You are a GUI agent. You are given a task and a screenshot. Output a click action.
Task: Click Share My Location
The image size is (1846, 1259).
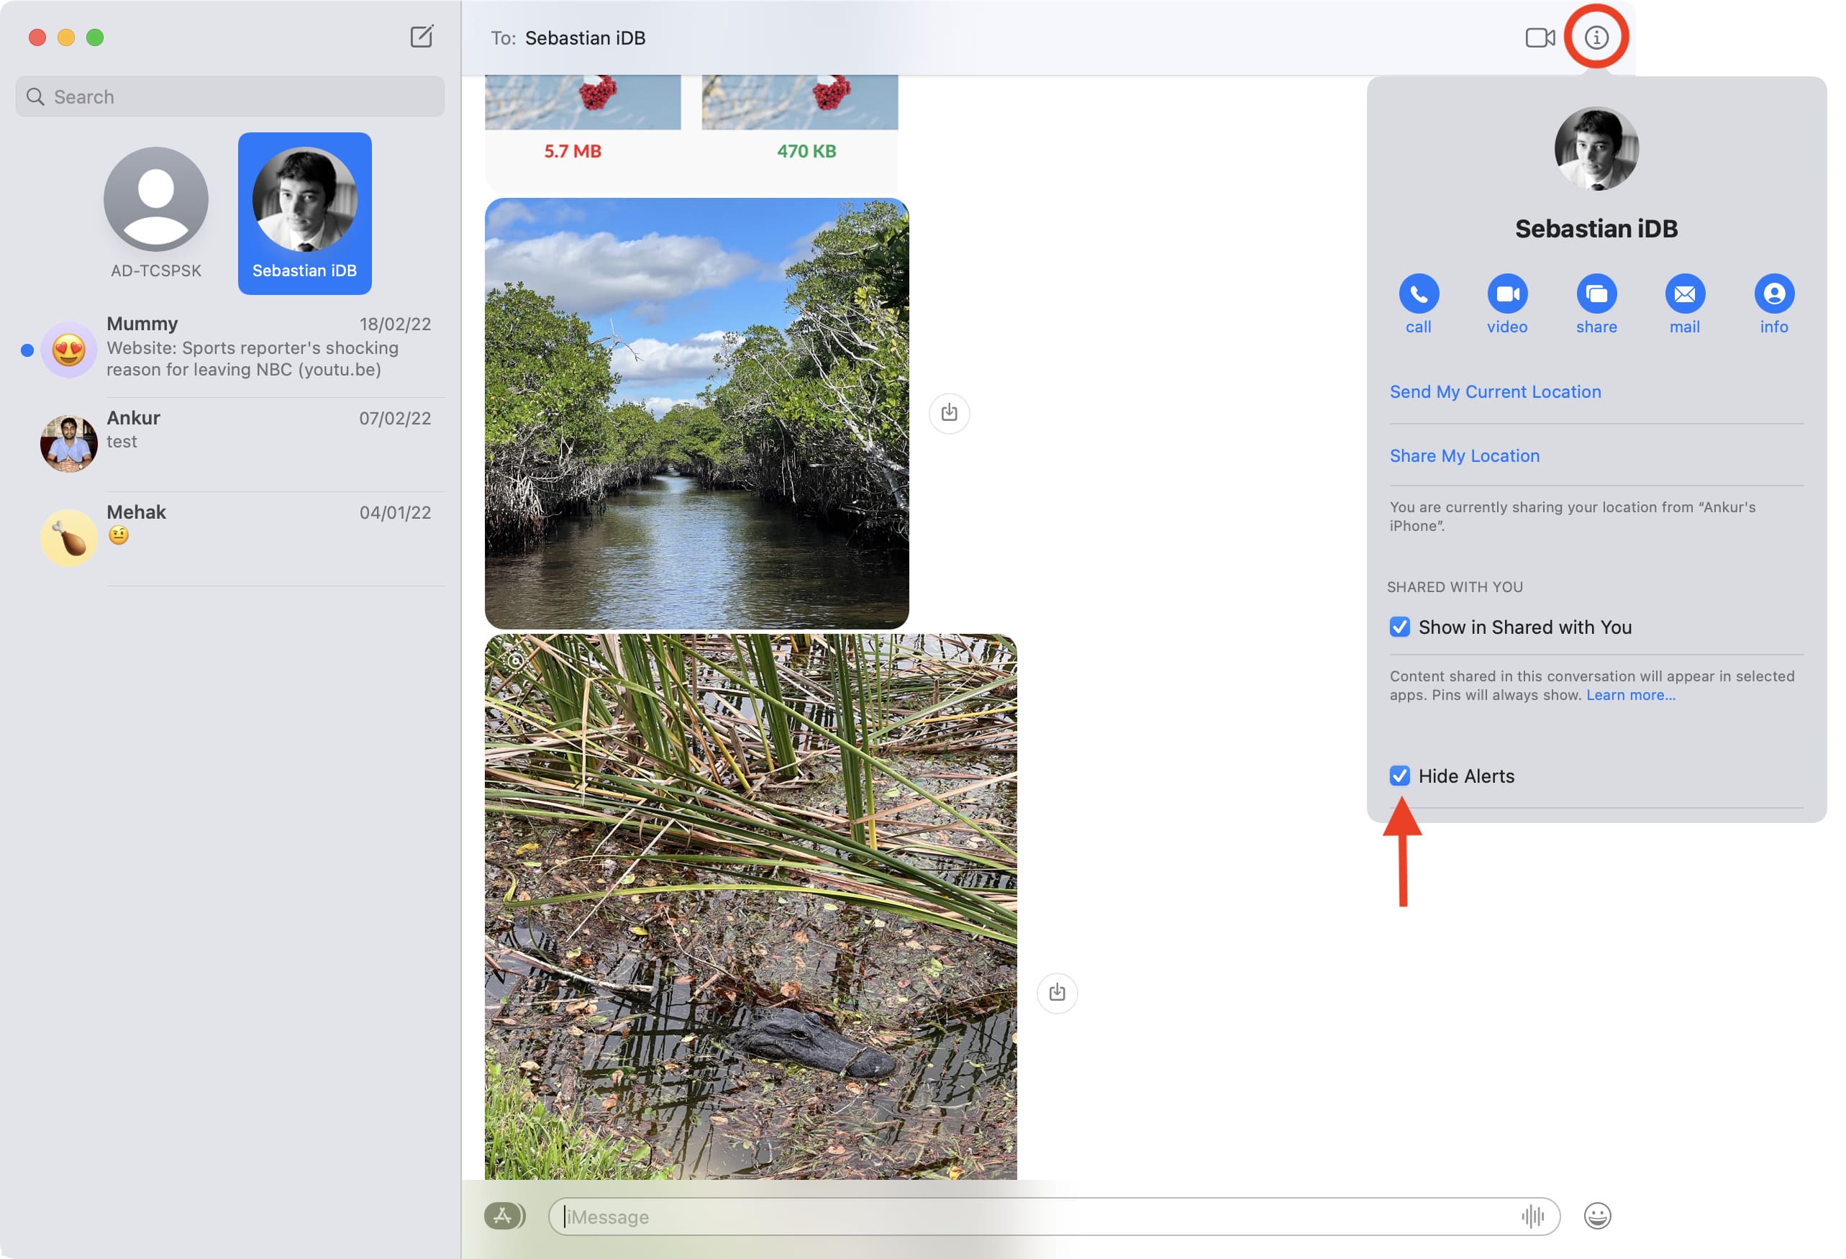(1464, 455)
